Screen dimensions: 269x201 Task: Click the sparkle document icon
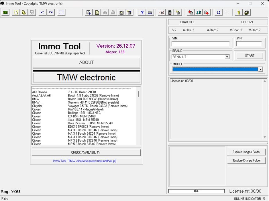[178, 12]
